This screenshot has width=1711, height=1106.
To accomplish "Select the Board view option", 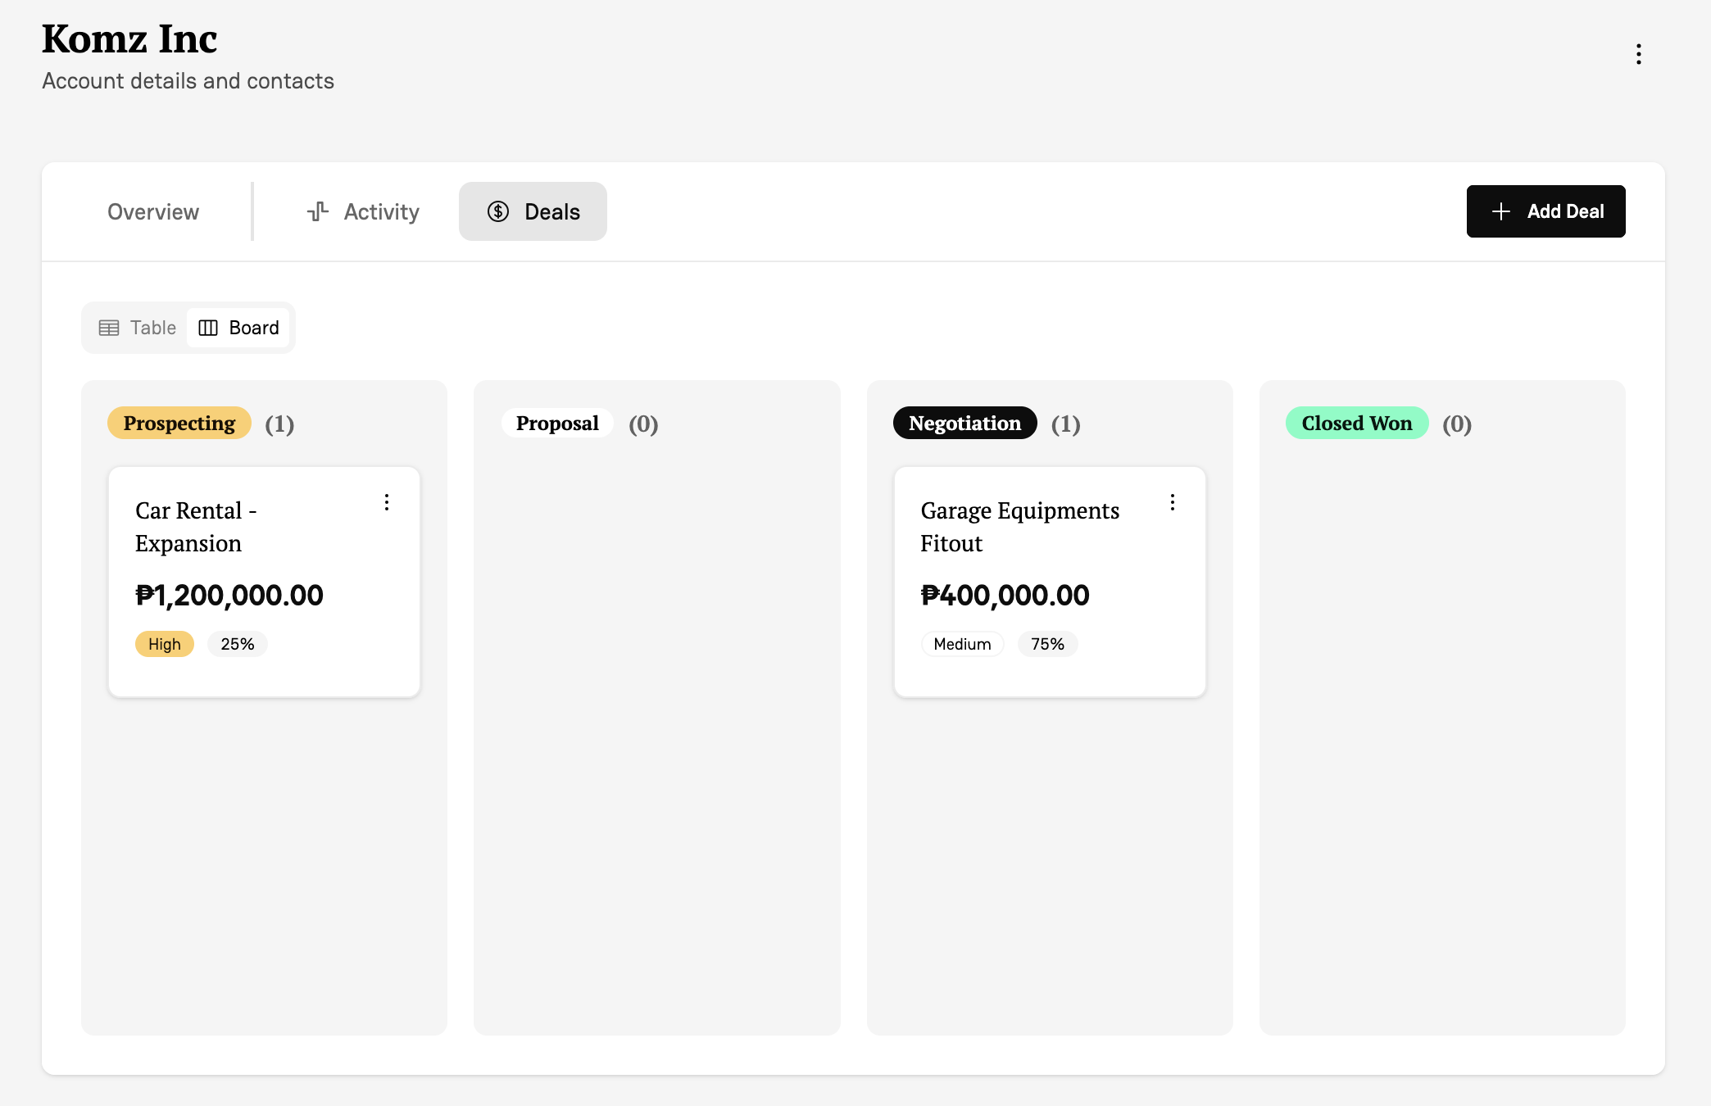I will point(238,328).
